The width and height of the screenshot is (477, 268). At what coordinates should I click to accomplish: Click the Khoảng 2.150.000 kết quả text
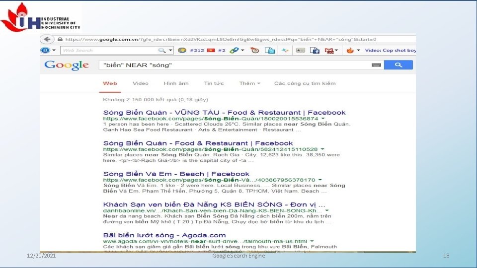pyautogui.click(x=156, y=99)
